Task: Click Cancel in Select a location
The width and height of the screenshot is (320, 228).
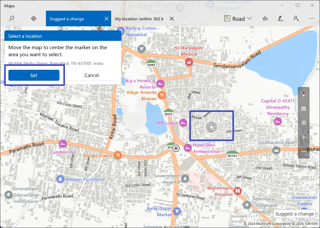Action: coord(92,75)
